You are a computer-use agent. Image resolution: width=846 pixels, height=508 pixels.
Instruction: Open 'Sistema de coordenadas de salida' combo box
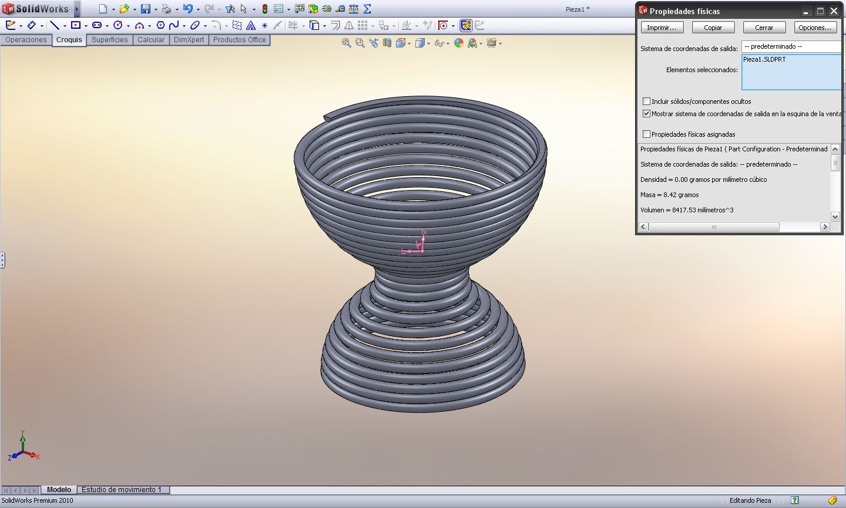(791, 46)
